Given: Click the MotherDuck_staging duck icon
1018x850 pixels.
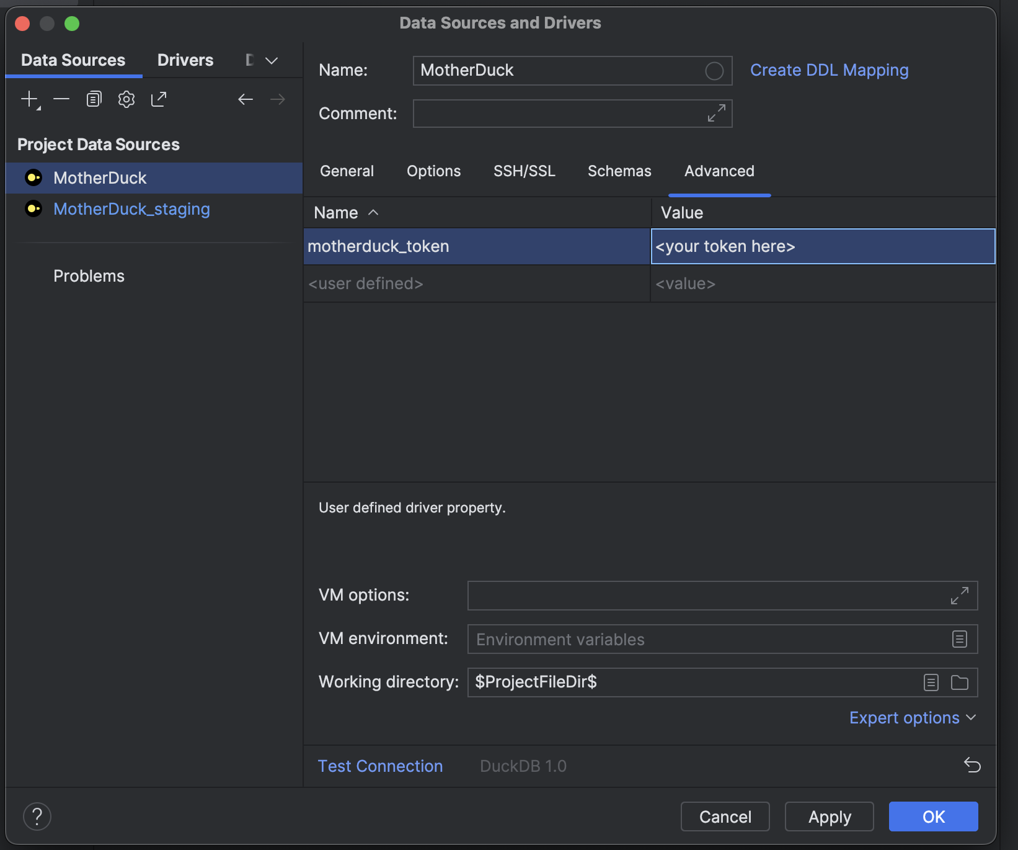Looking at the screenshot, I should coord(33,208).
